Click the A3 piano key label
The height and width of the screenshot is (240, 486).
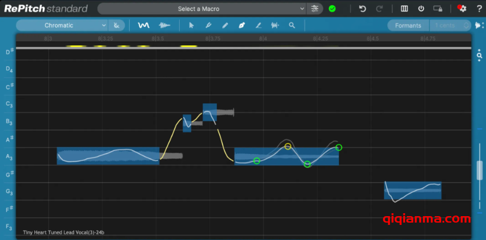pos(9,157)
